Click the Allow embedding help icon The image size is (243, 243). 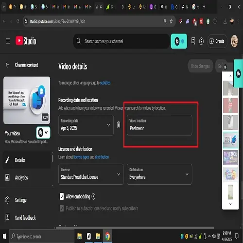point(93,196)
